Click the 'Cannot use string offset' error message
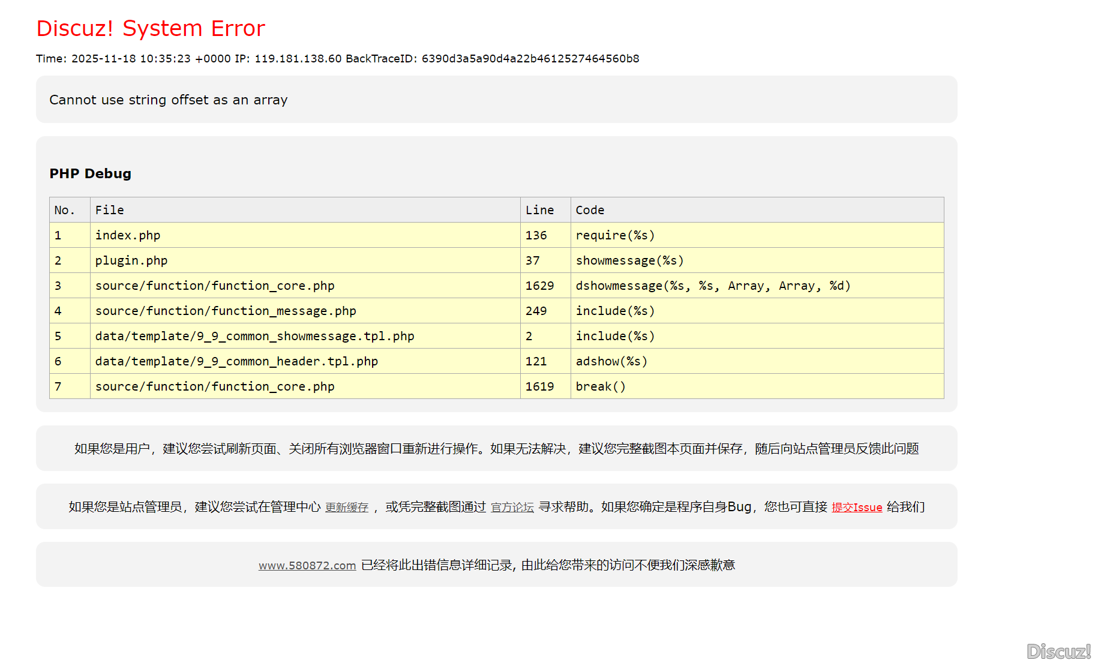 click(168, 100)
